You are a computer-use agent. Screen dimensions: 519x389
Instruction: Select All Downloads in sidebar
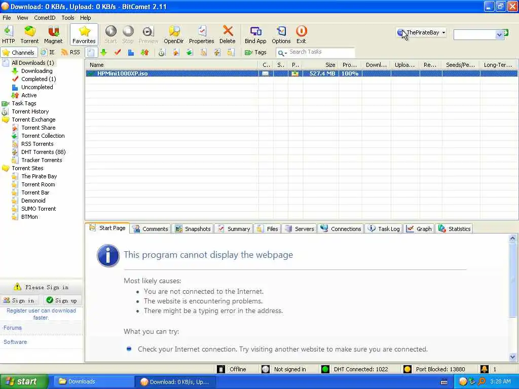pyautogui.click(x=33, y=63)
